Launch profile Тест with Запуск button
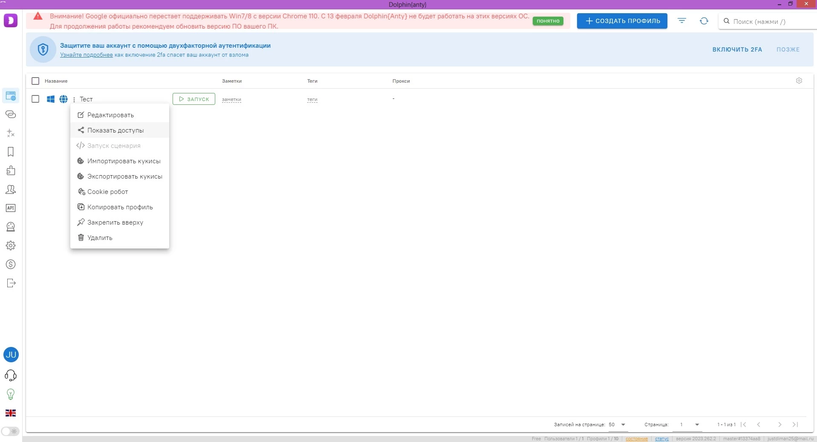The image size is (817, 442). coord(194,99)
